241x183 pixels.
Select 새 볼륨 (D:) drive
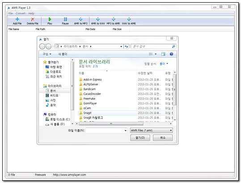(55, 124)
